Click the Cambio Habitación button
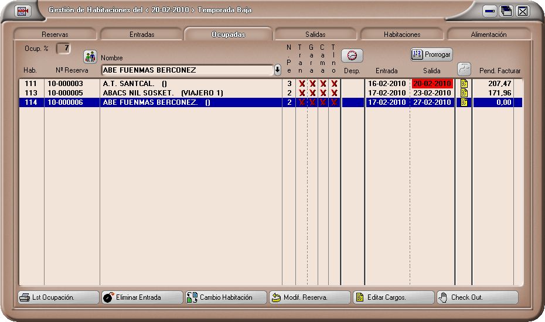The height and width of the screenshot is (322, 545). coord(226,297)
